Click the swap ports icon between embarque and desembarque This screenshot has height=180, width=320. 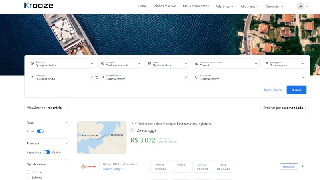pos(96,77)
